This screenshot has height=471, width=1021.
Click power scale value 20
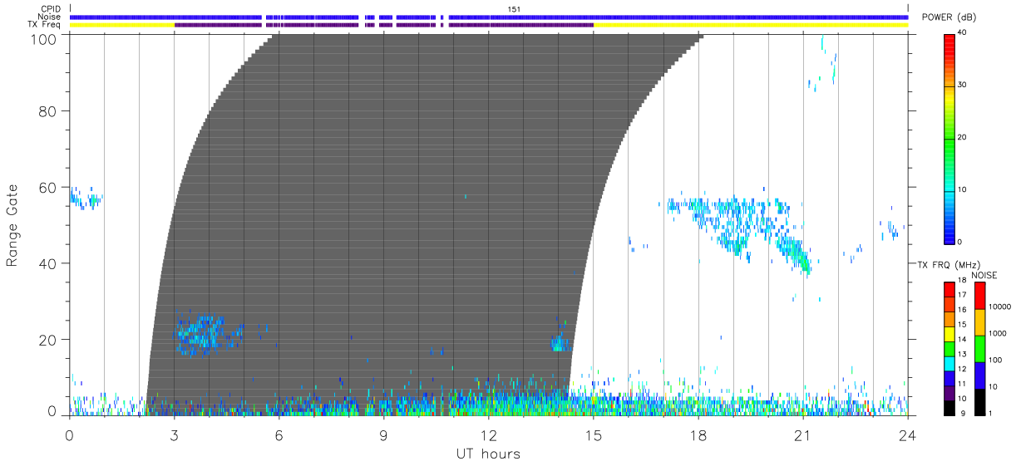pyautogui.click(x=963, y=138)
